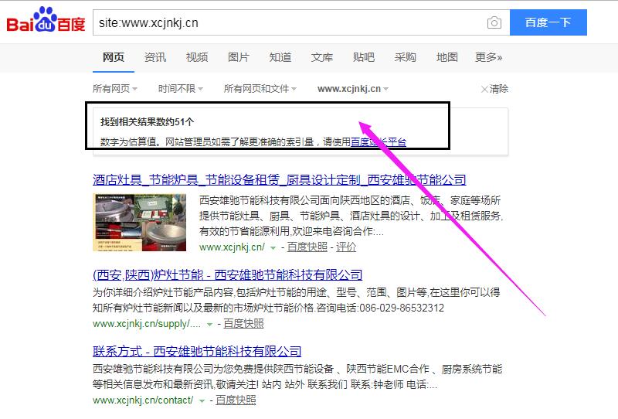The height and width of the screenshot is (419, 618).
Task: Open the 联系方式 result title link
Action: point(196,351)
